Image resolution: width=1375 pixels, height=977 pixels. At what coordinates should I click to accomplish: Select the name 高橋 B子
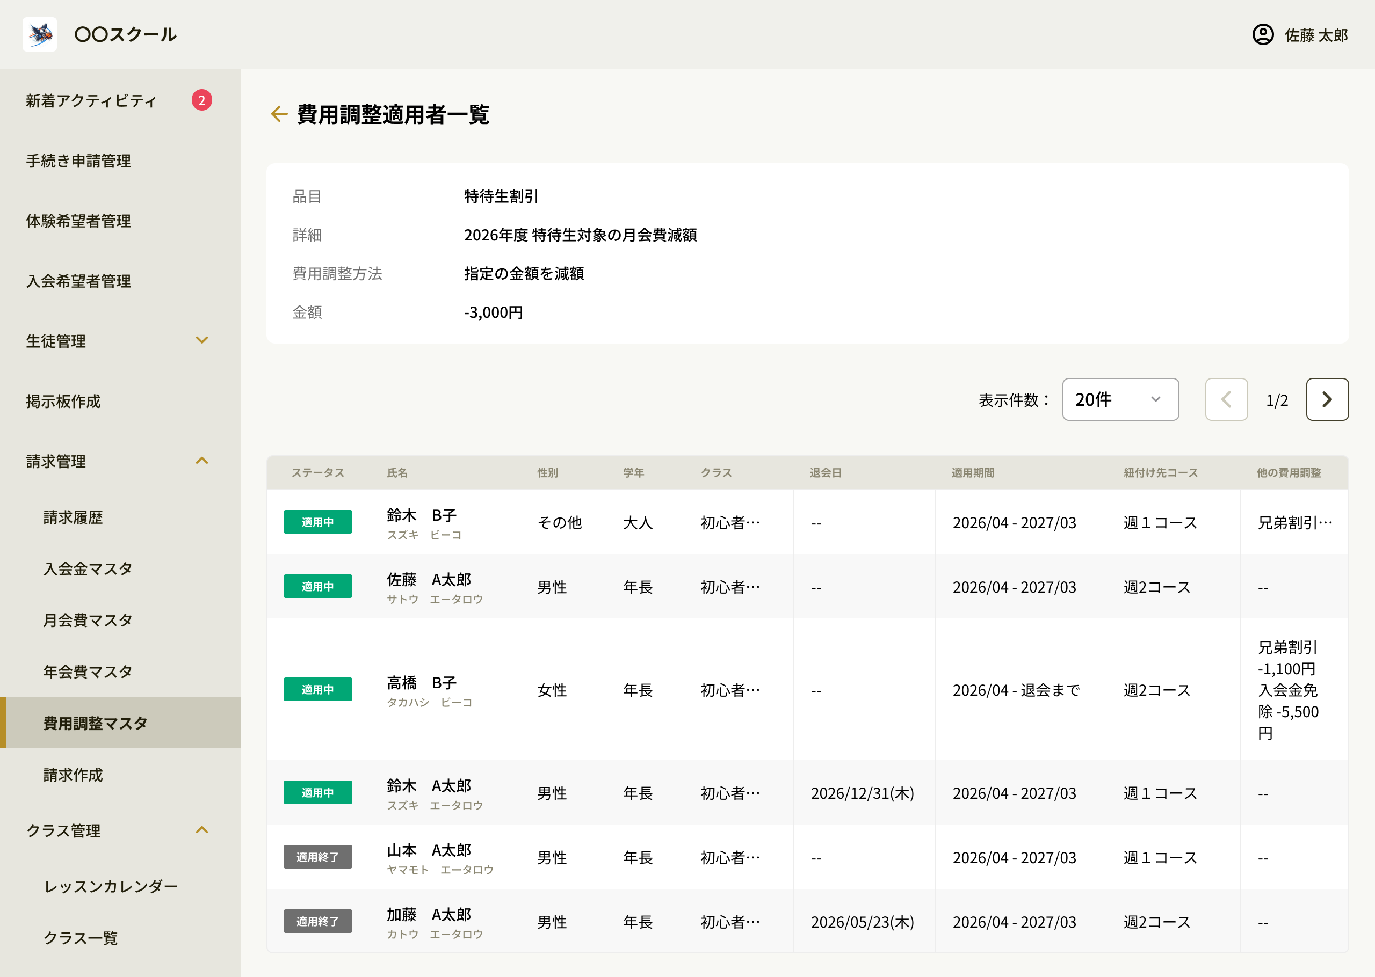422,683
